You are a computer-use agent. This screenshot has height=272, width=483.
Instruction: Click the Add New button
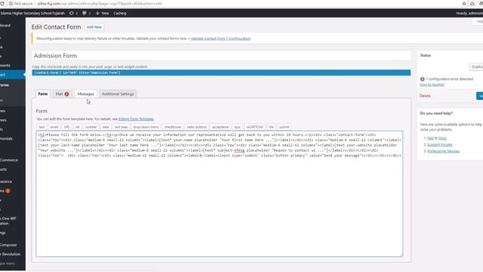[94, 27]
